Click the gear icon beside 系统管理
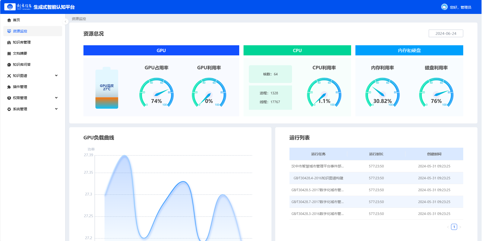Screen dimensions: 482x241 click(x=9, y=109)
